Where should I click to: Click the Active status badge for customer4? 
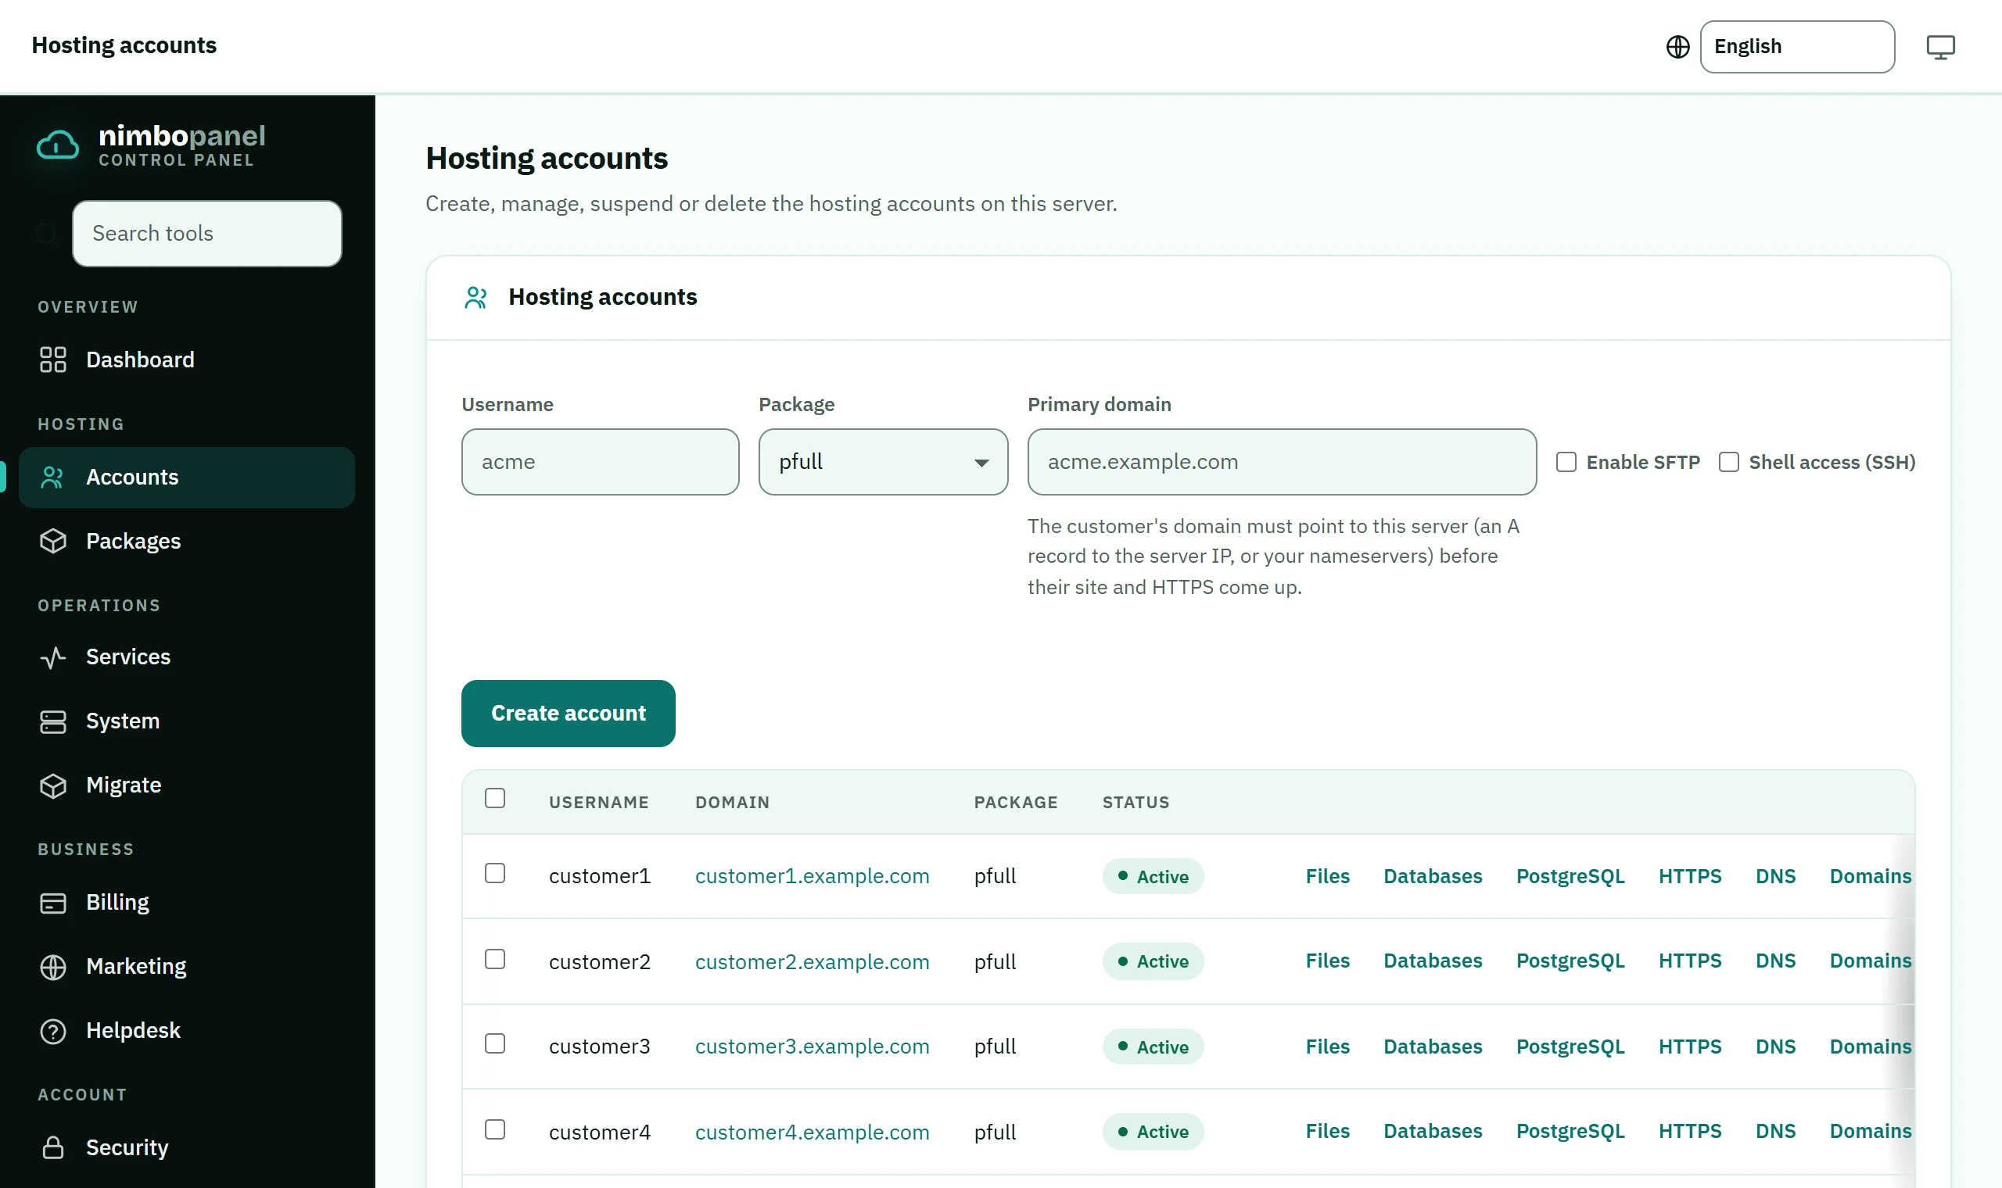tap(1153, 1132)
